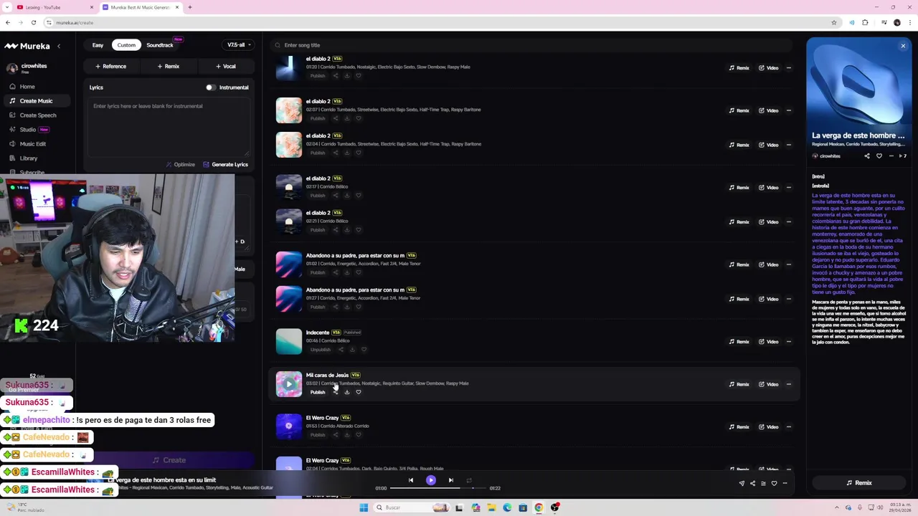Click into the lyrics text area
The width and height of the screenshot is (918, 516).
169,127
